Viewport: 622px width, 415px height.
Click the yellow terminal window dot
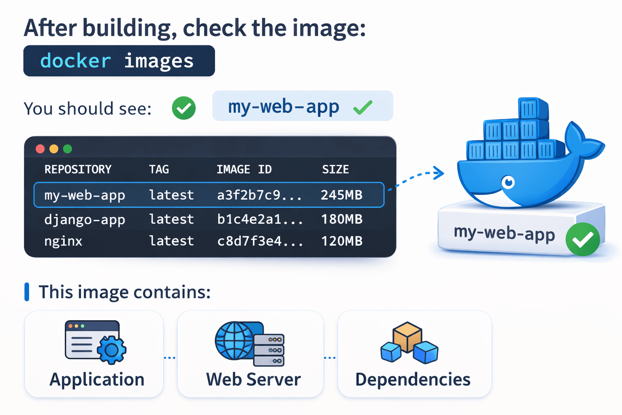[x=54, y=149]
